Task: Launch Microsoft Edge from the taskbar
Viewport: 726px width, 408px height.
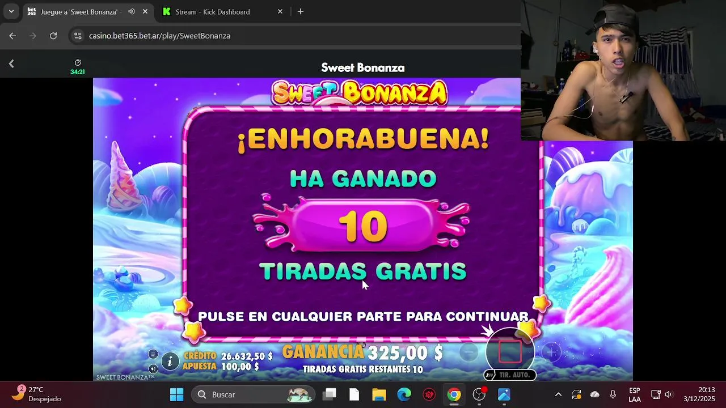Action: 404,394
